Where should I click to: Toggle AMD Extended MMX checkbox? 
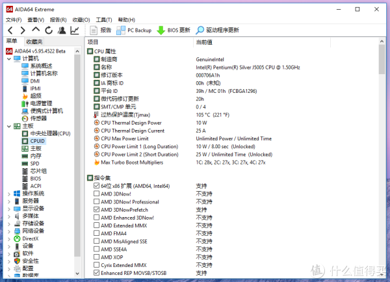click(96, 225)
